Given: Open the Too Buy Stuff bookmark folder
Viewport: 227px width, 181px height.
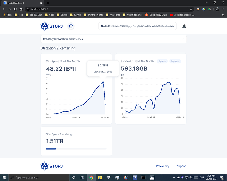Looking at the screenshot, I should (x=36, y=14).
